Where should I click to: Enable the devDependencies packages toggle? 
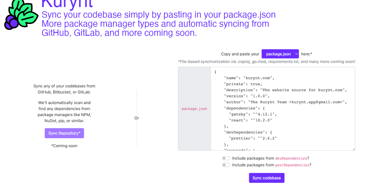pos(226,158)
